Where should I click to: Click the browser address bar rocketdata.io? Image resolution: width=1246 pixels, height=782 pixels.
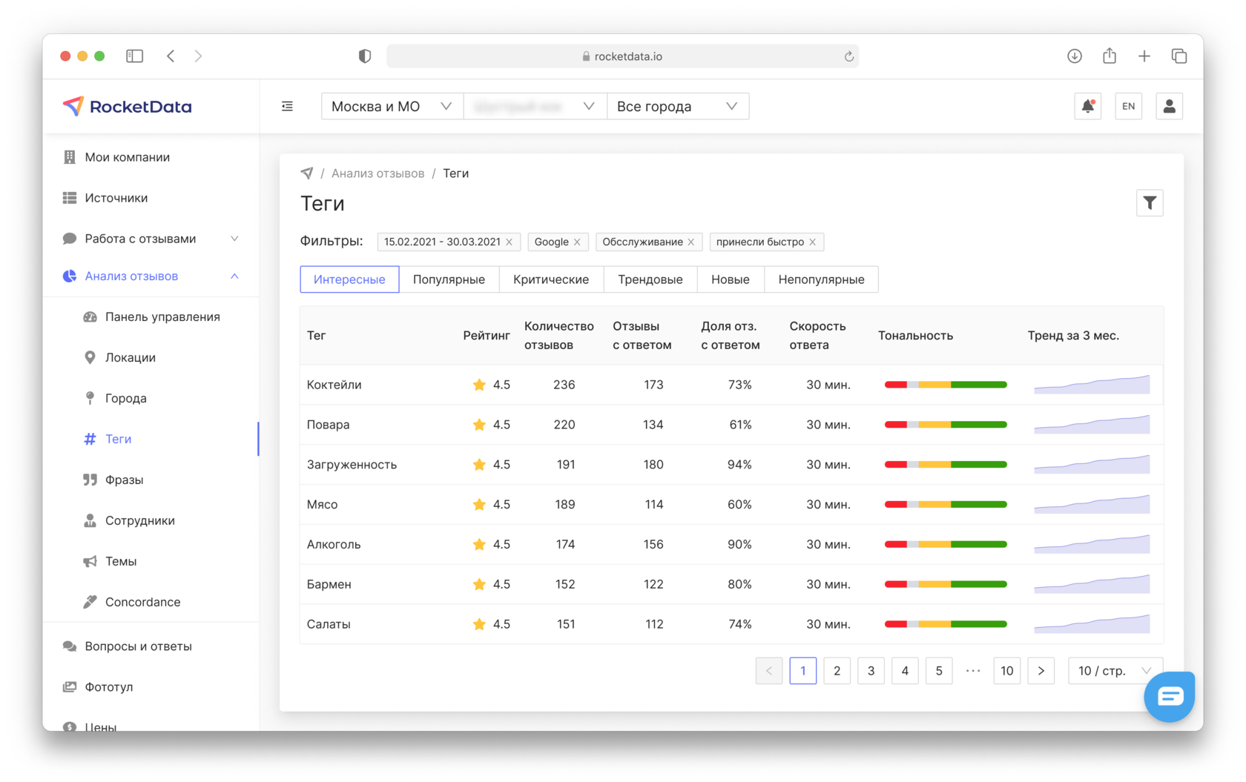(622, 56)
